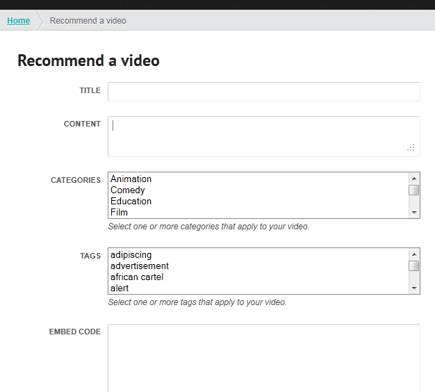Click the Recommend a video breadcrumb text
The image size is (435, 392).
(88, 21)
